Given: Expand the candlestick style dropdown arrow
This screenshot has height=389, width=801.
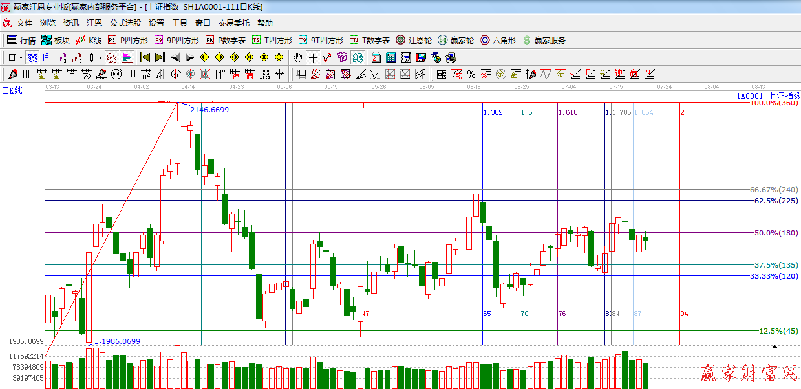Looking at the screenshot, I should 100,57.
